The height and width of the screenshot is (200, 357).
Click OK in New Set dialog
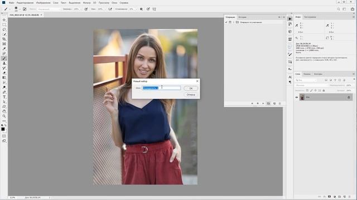point(191,88)
